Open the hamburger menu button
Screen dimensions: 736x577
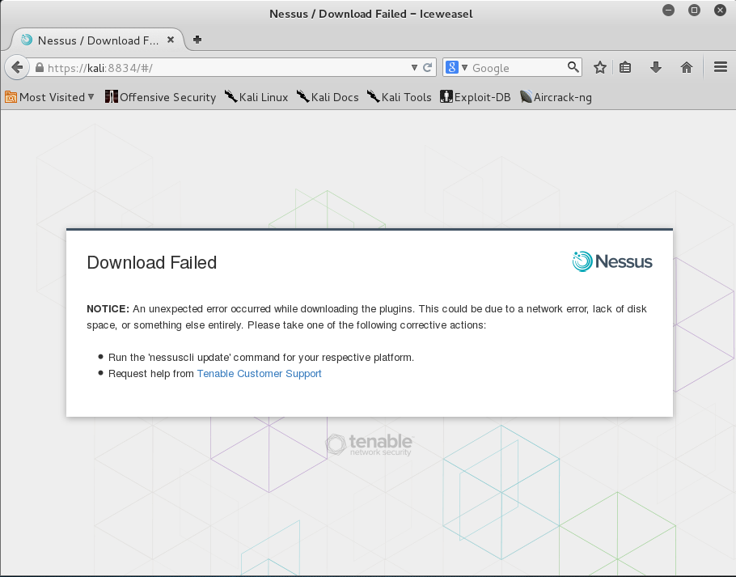tap(721, 67)
